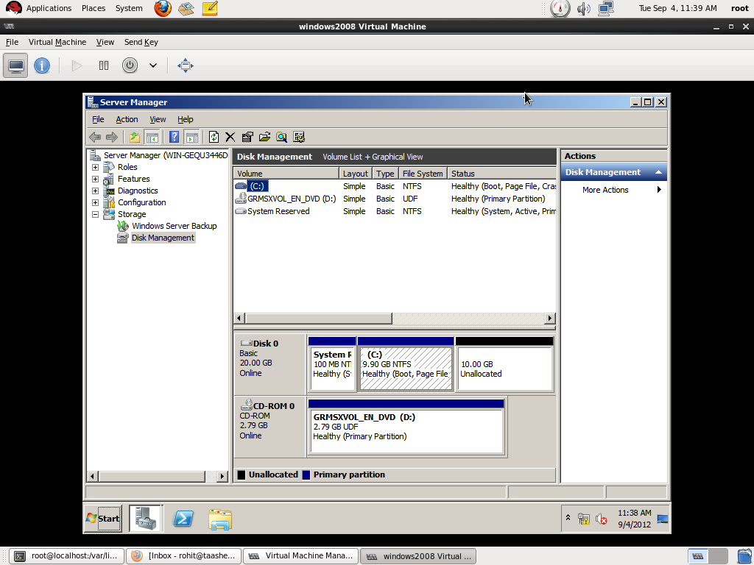Viewport: 754px width, 565px height.
Task: Click the Explore magnifier icon in toolbar
Action: (x=282, y=138)
